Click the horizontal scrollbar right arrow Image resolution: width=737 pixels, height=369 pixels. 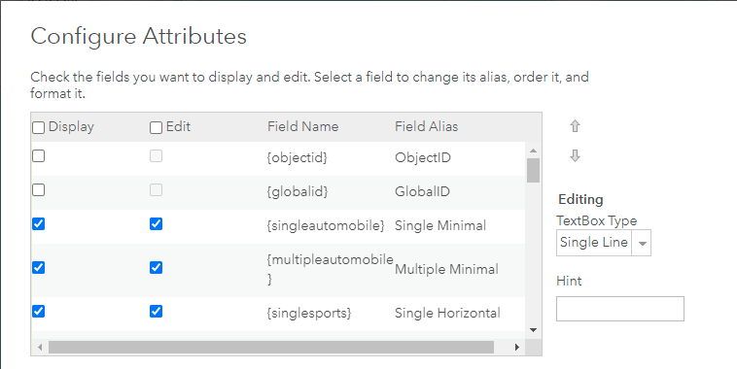tap(517, 348)
